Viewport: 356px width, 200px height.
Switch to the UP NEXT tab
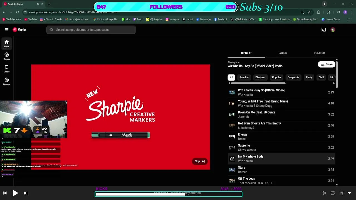click(x=246, y=53)
